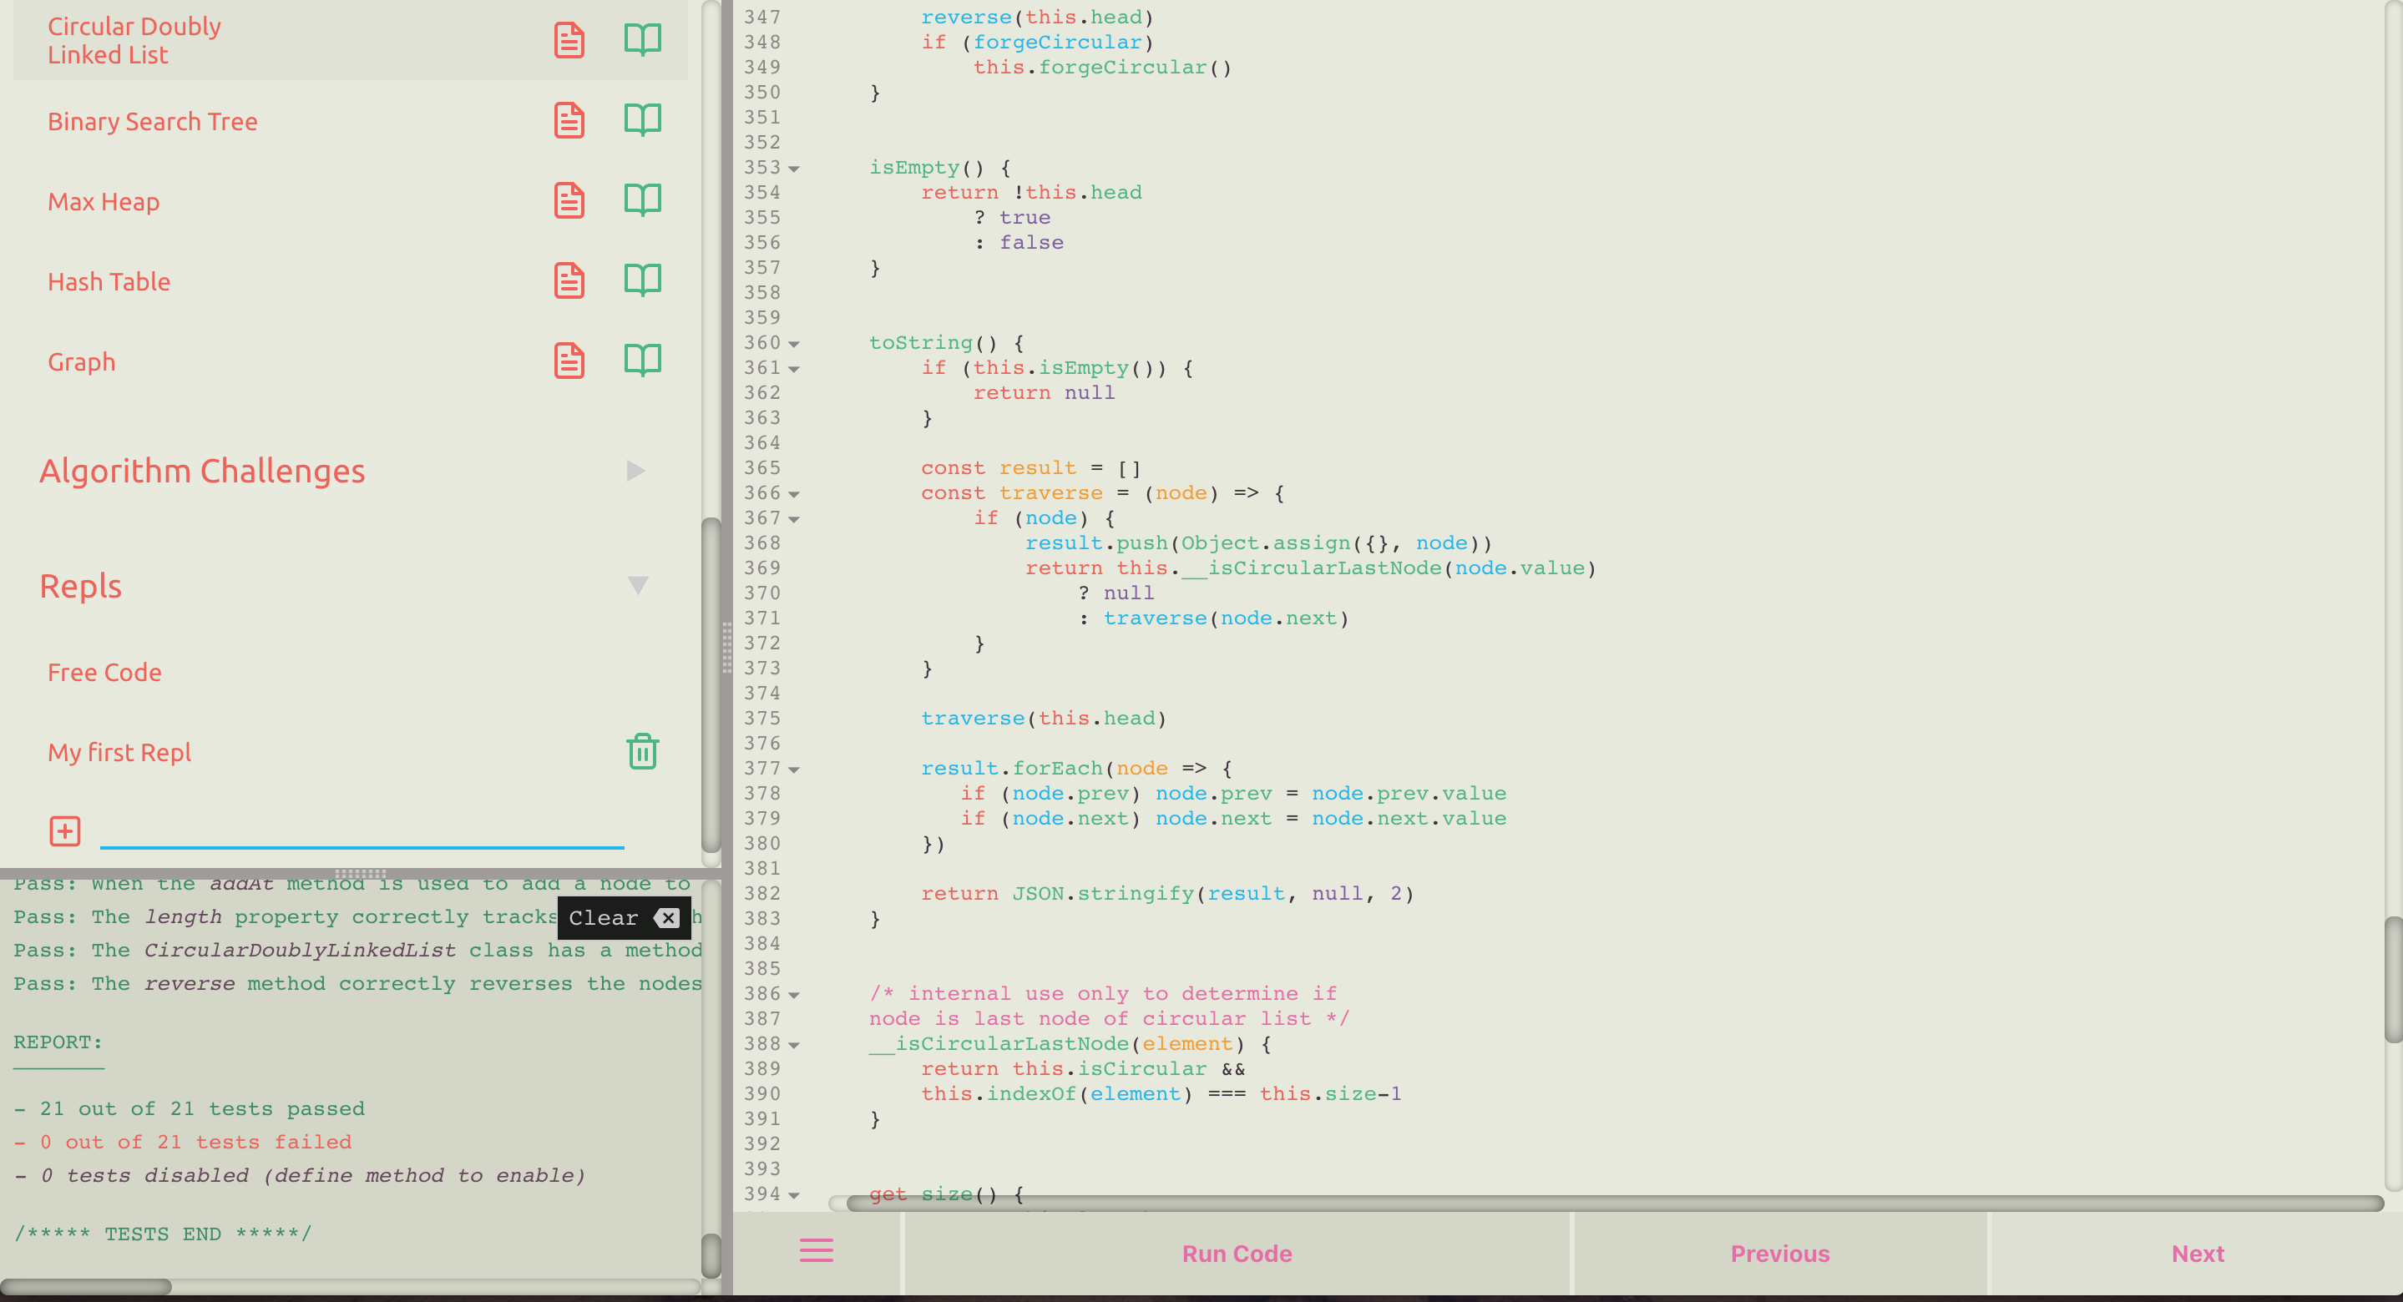Fold code at line 360 toString
Screen dimensions: 2403x1302
pos(794,345)
